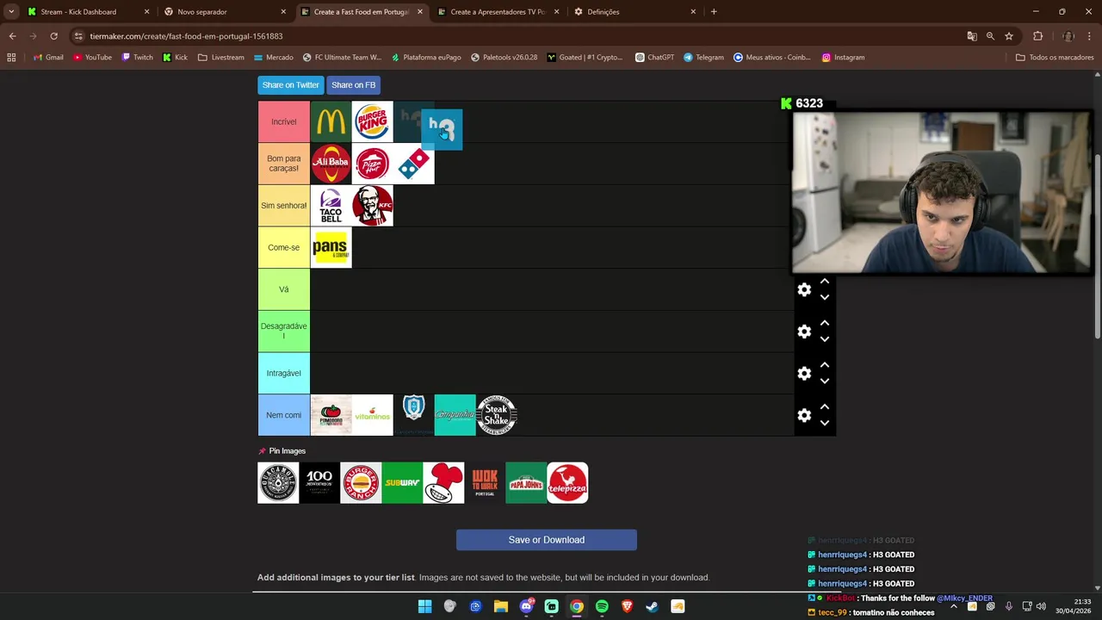Click the browser address bar URL
Image resolution: width=1102 pixels, height=620 pixels.
point(186,36)
